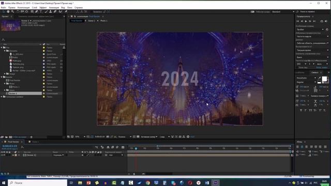Expand Scene 1 layer properties in timeline
This screenshot has width=331, height=186.
[x=13, y=155]
